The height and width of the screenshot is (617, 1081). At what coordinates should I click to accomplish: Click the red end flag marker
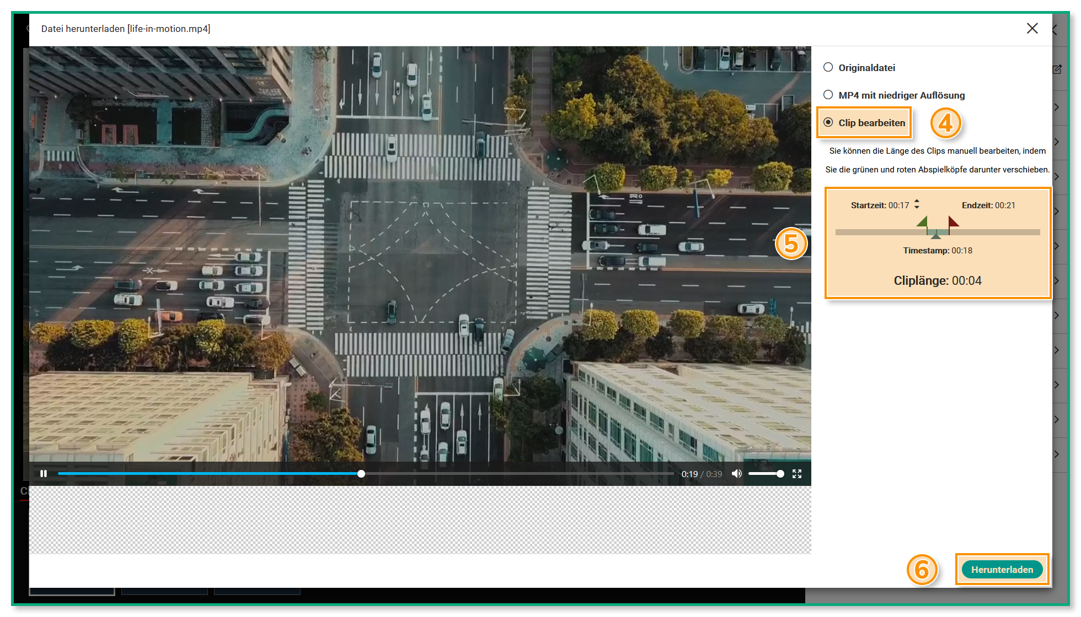(x=952, y=222)
